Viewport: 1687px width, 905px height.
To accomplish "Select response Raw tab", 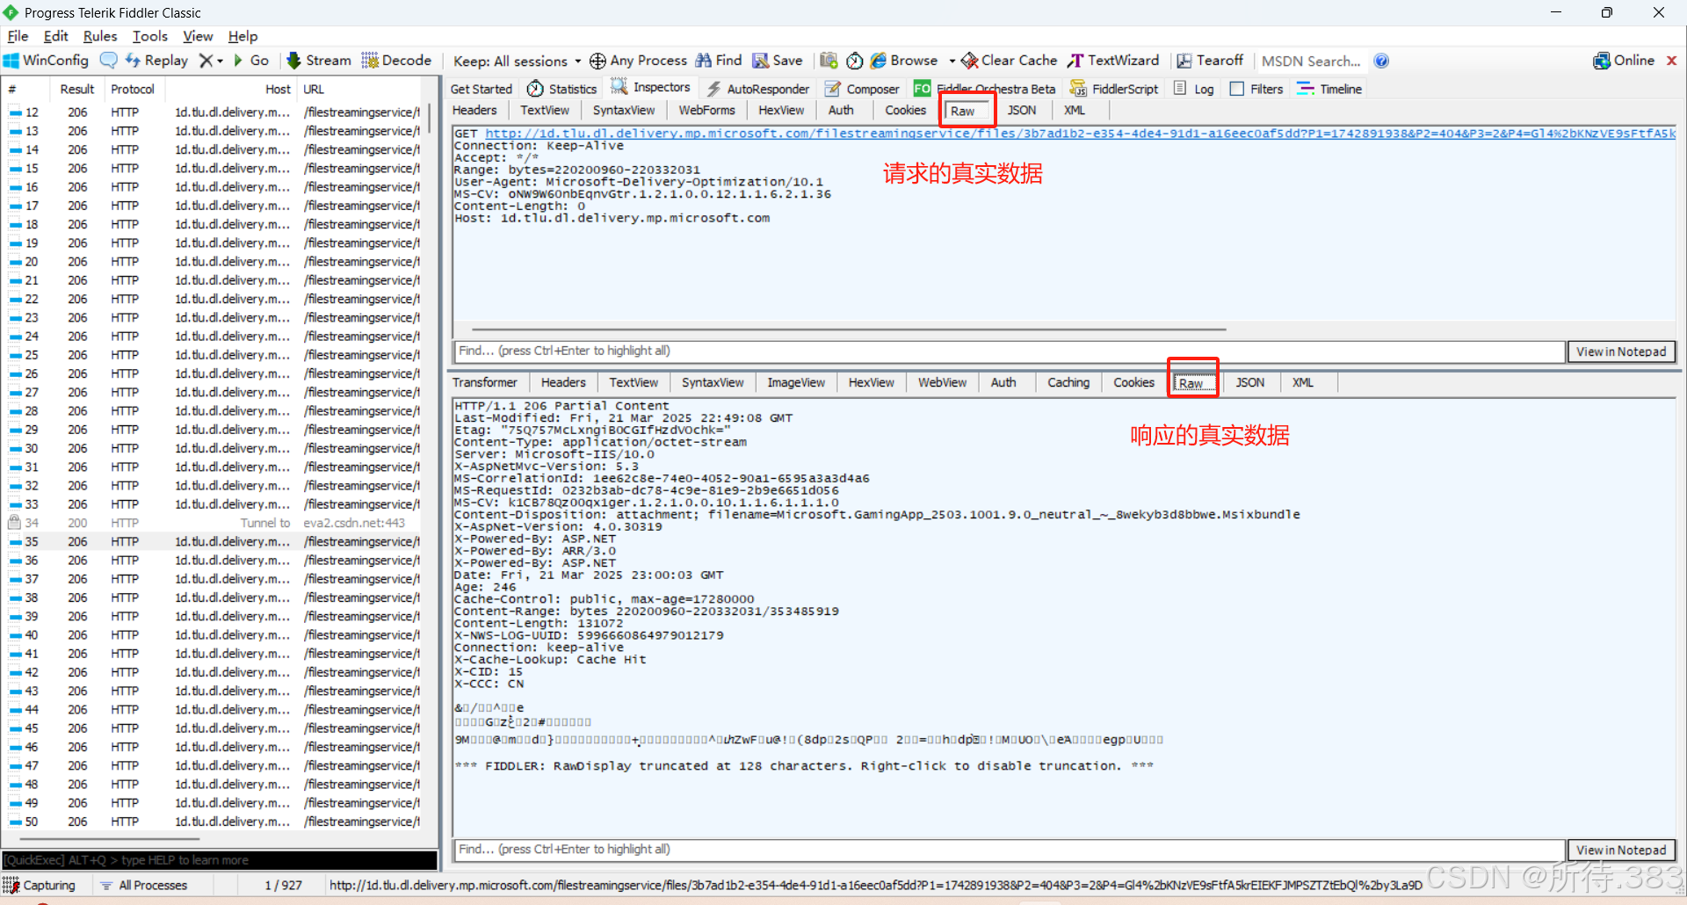I will point(1191,383).
